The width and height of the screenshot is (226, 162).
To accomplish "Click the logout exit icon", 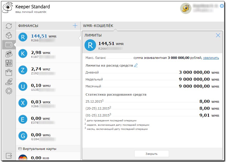I will coord(9,156).
